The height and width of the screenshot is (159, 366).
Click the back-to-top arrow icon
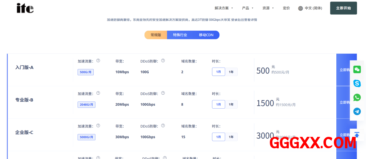click(x=357, y=135)
